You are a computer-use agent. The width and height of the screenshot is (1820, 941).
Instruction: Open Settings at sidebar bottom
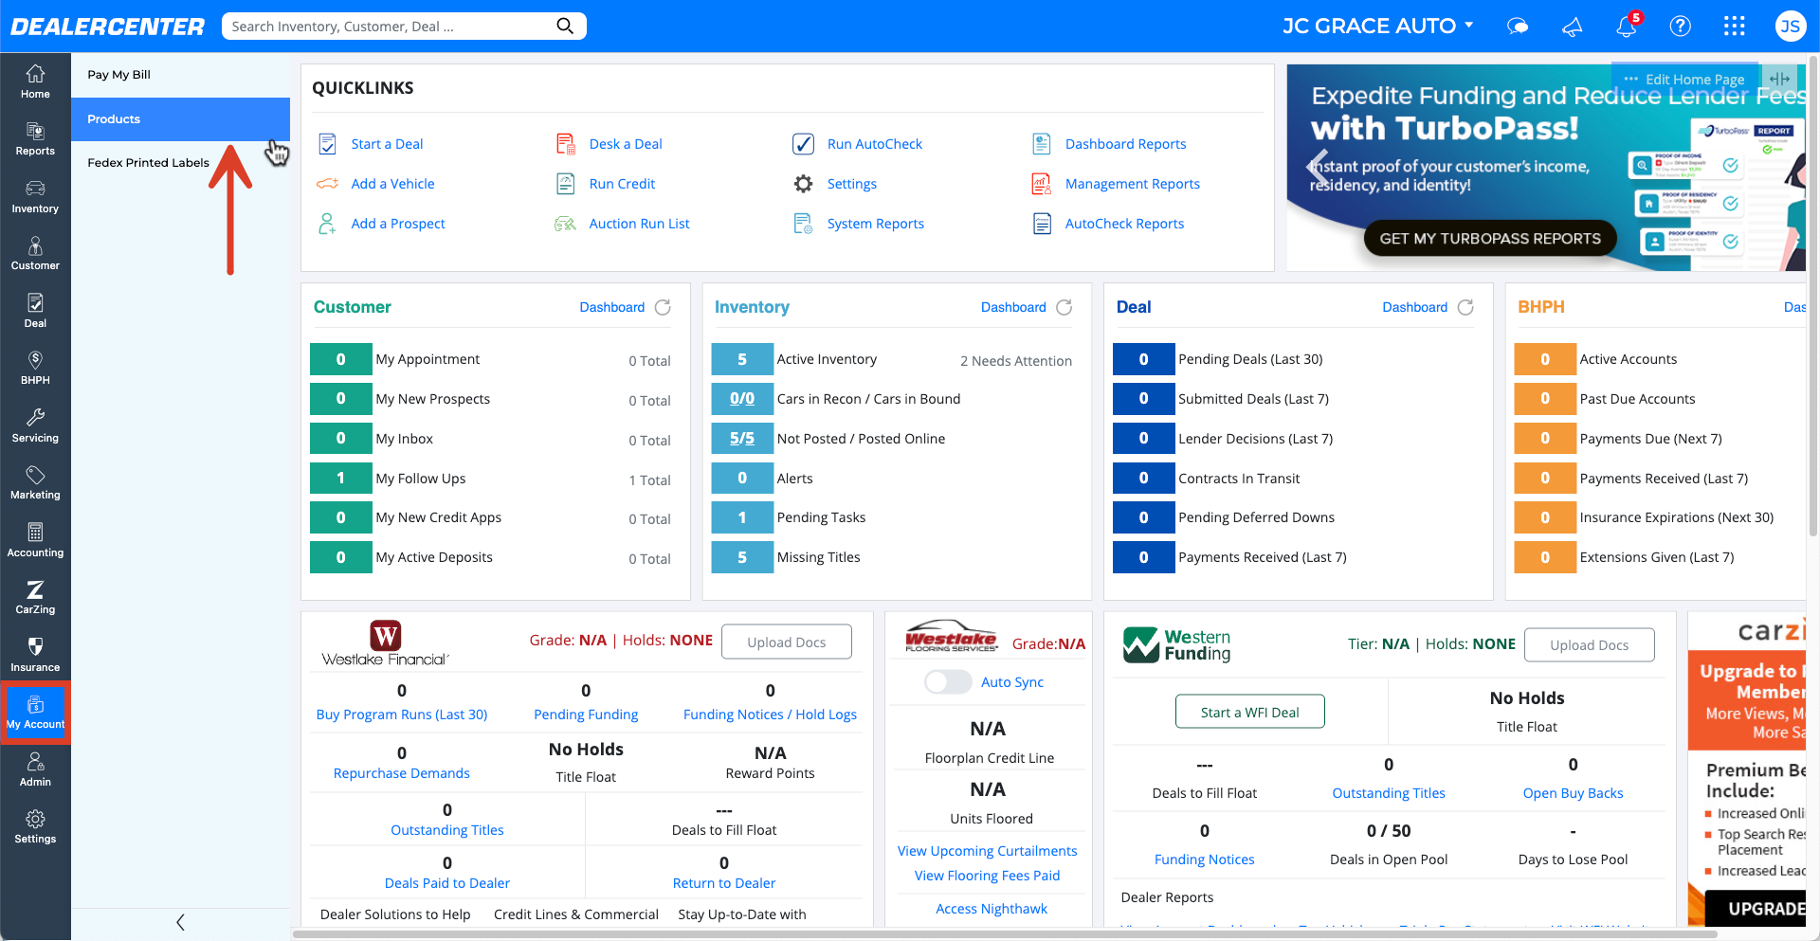tap(35, 826)
